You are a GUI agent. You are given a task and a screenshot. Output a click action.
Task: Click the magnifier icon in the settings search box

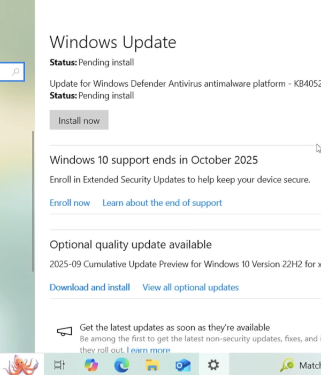pyautogui.click(x=16, y=72)
